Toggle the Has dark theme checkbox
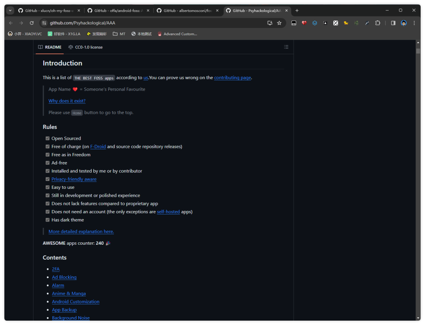The height and width of the screenshot is (325, 425). pyautogui.click(x=48, y=220)
